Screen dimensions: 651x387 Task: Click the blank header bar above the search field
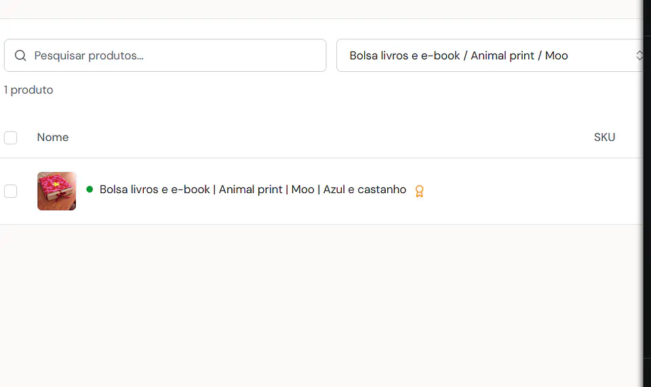pos(321,9)
